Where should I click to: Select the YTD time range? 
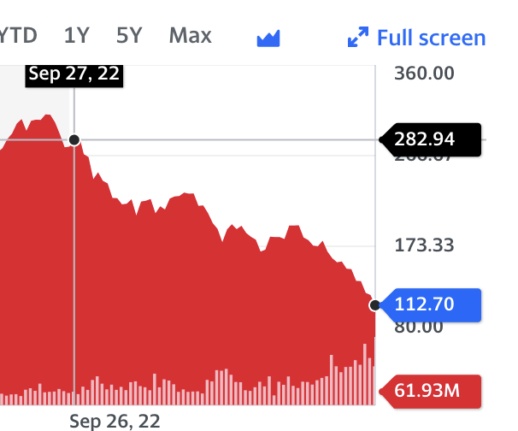(x=17, y=36)
